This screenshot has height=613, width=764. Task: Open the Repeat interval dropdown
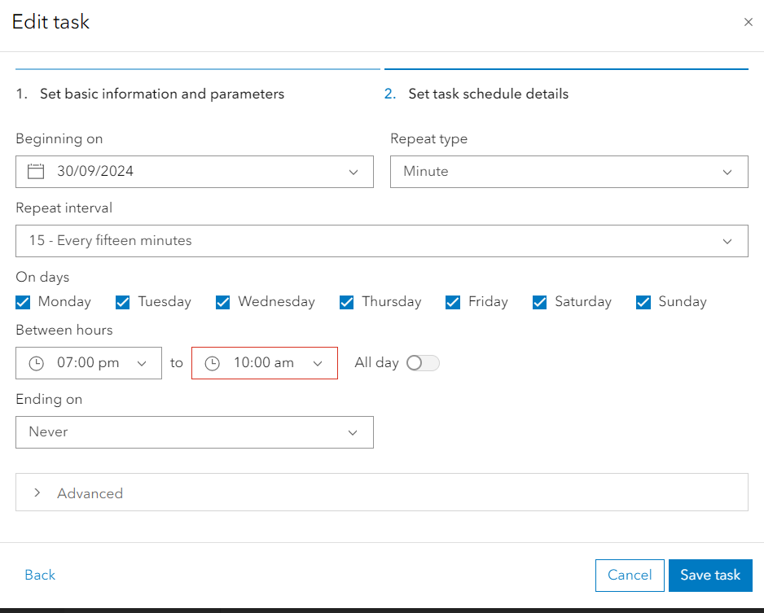pyautogui.click(x=727, y=241)
